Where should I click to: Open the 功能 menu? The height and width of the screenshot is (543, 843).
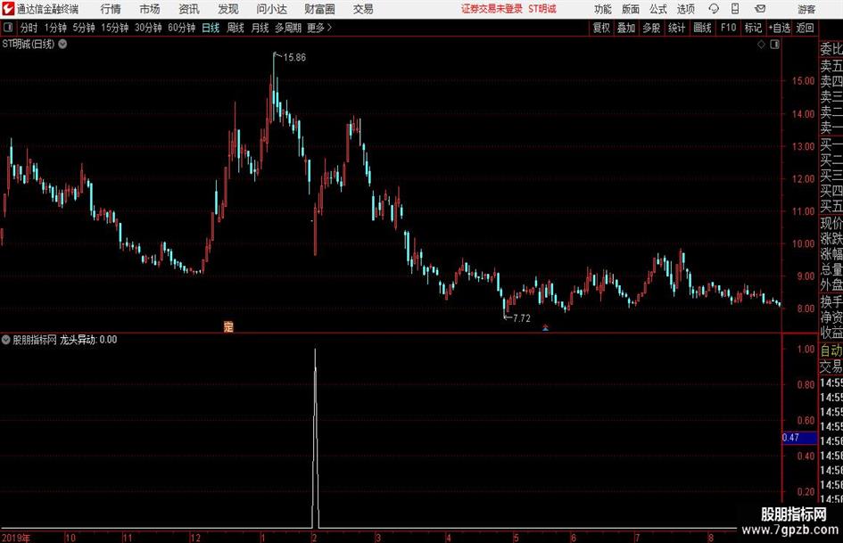pos(603,9)
